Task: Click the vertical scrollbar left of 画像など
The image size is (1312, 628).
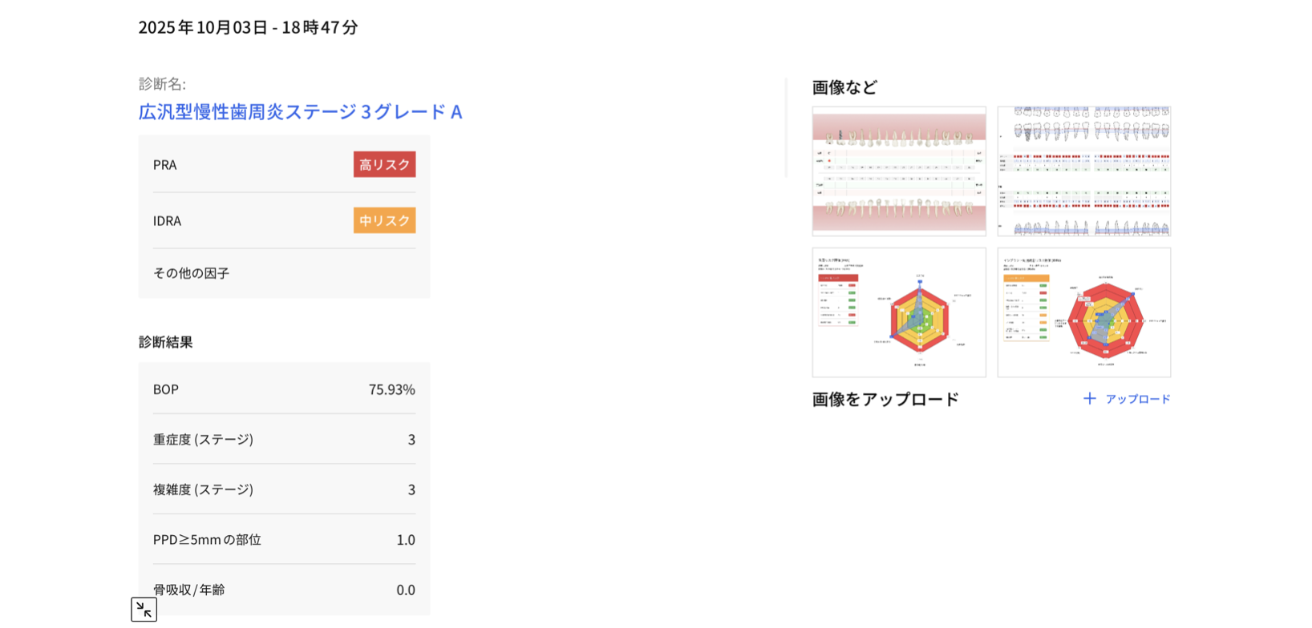Action: (x=787, y=128)
